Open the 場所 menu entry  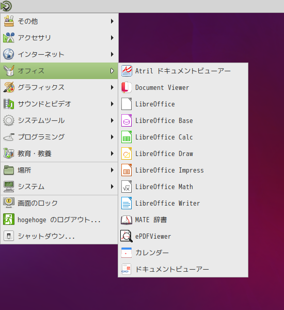pos(59,170)
